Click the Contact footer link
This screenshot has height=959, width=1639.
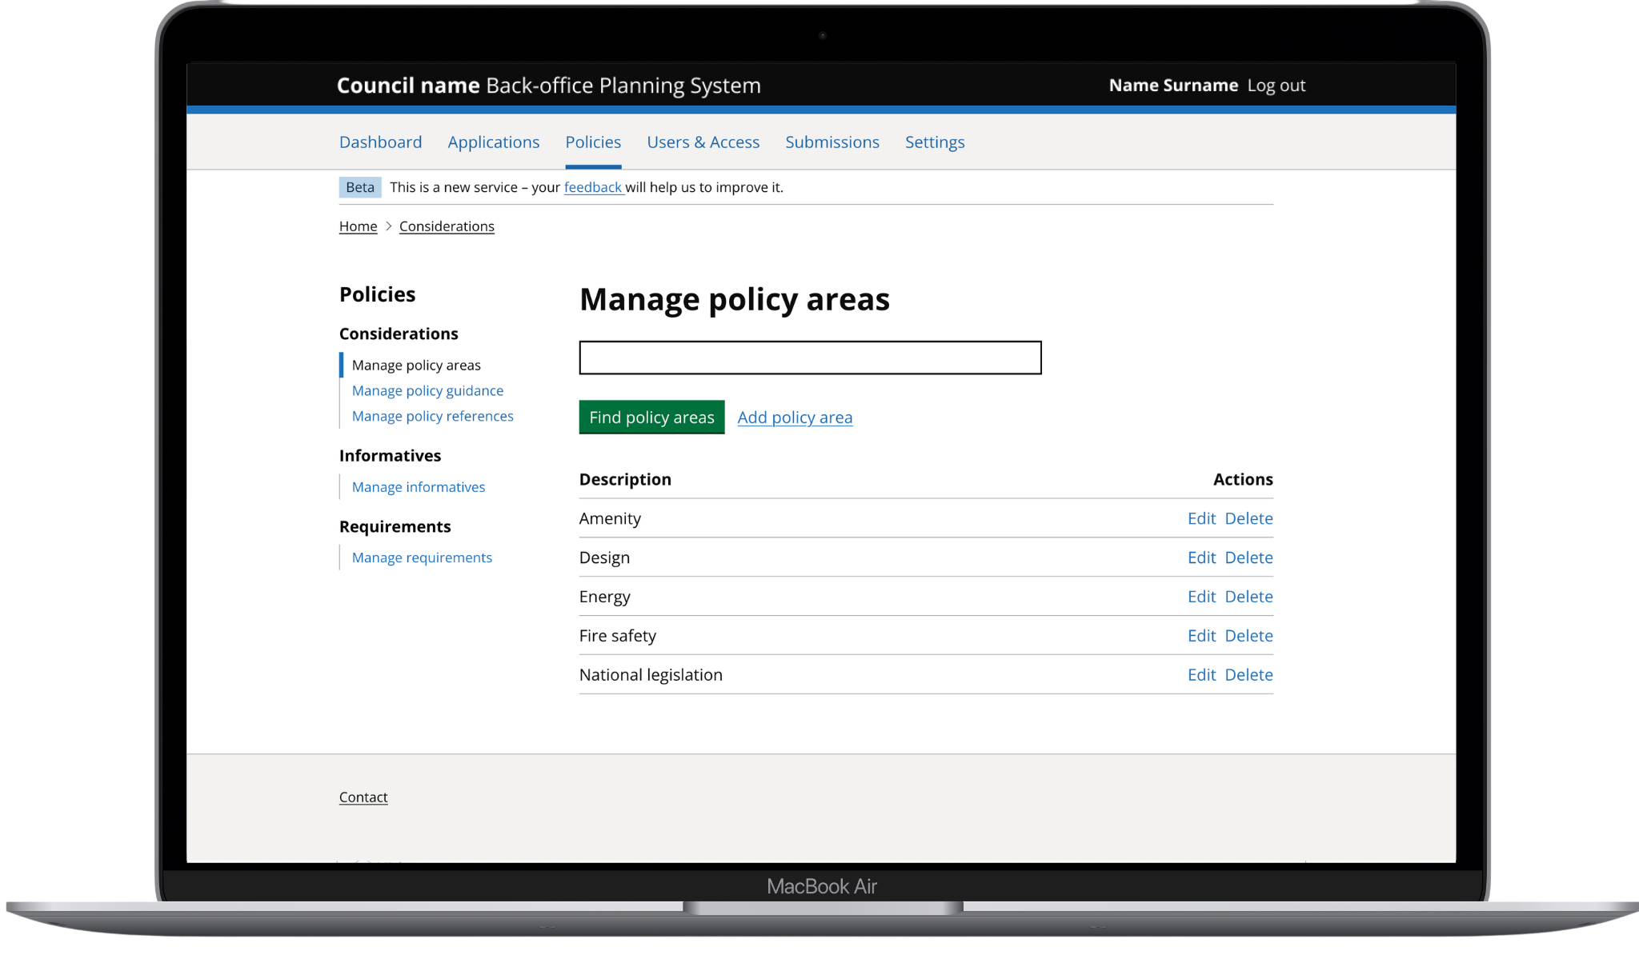[x=363, y=797]
